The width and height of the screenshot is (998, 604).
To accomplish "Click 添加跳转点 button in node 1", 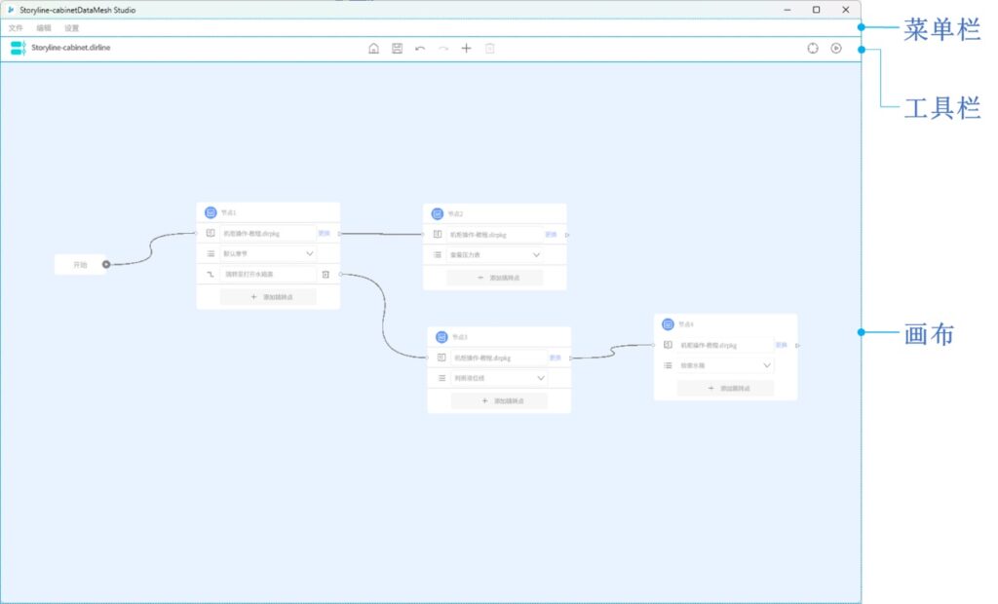I will (268, 297).
